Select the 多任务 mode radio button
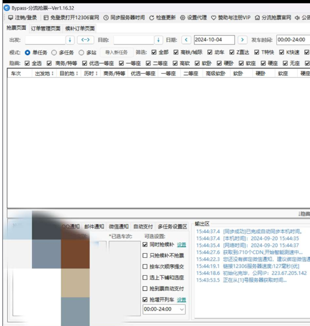Viewport: 310px width, 326px height. pyautogui.click(x=54, y=52)
